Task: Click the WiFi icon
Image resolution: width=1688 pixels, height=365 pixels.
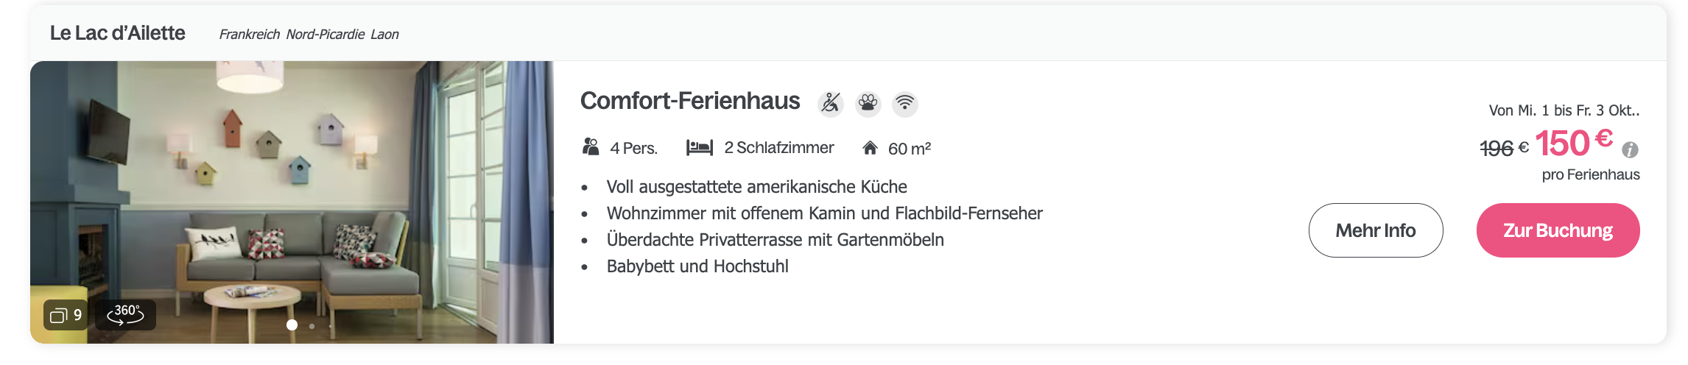Action: pos(905,103)
